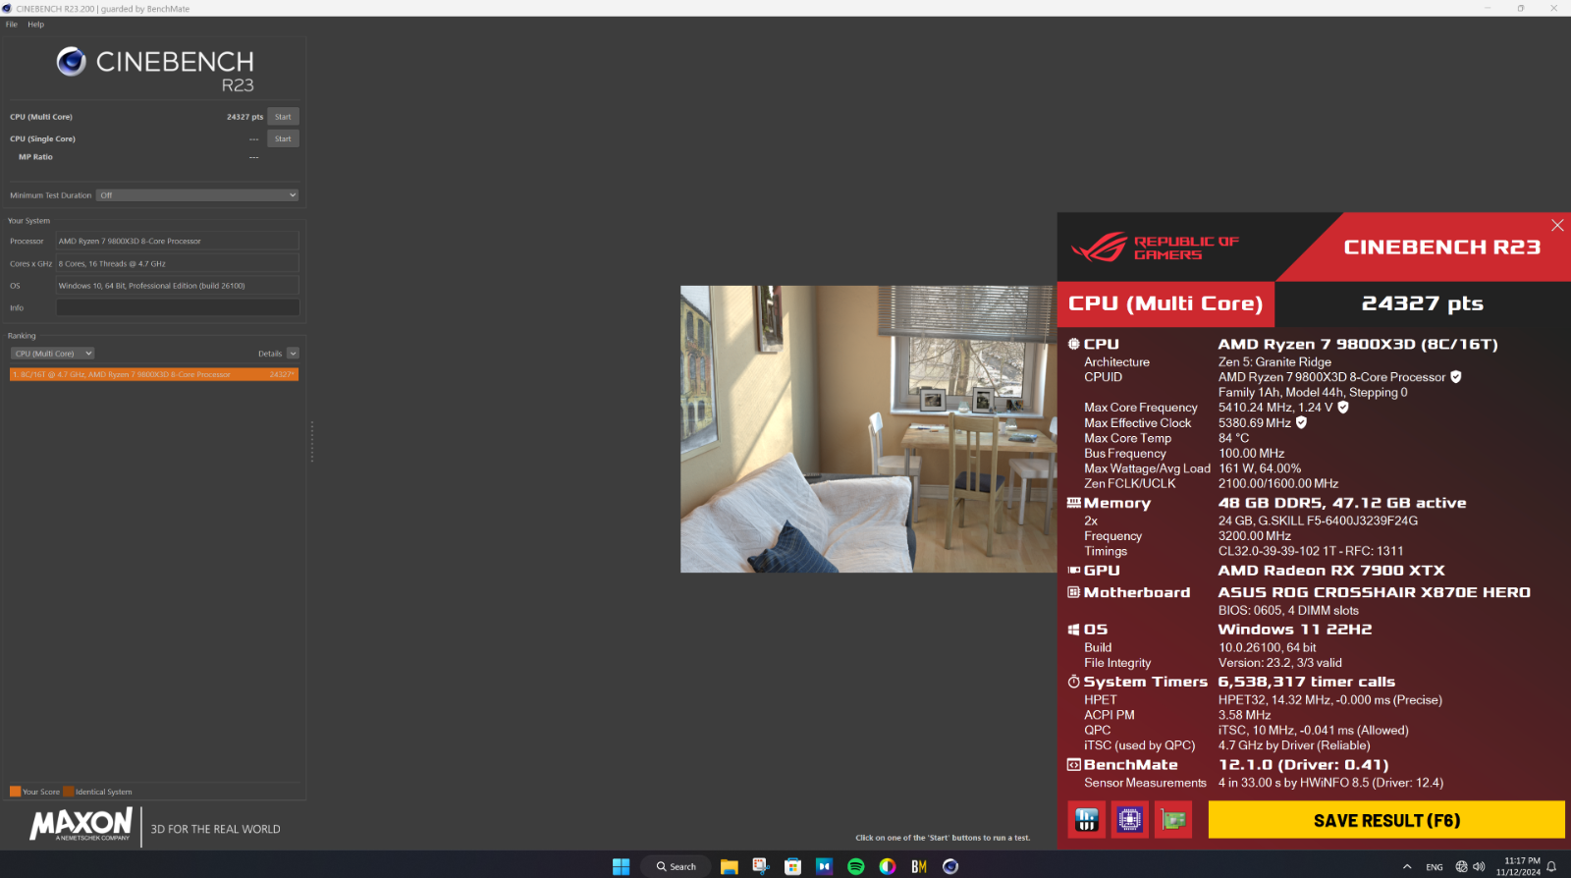This screenshot has width=1571, height=878.
Task: Launch CPU-Z icon in BenchMate panel
Action: (1130, 820)
